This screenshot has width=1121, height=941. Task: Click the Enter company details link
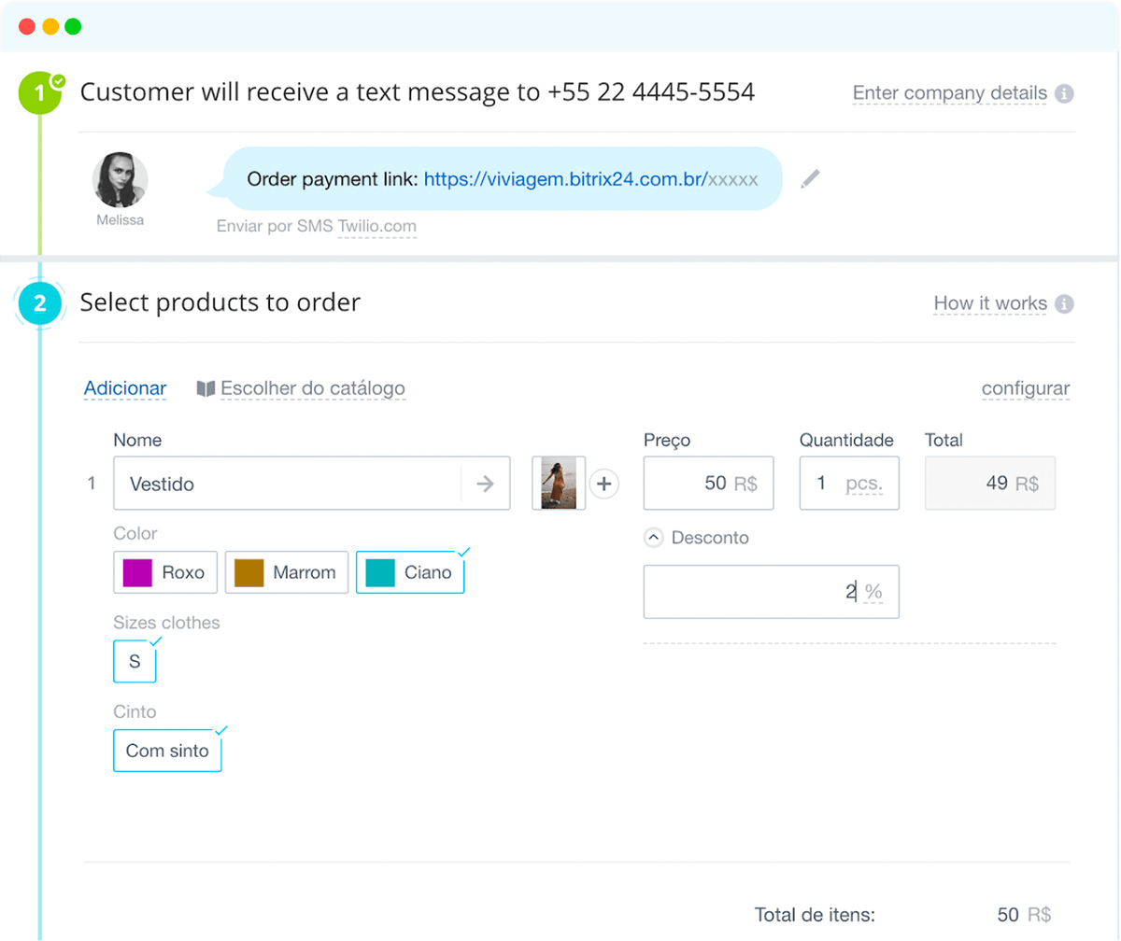[x=949, y=93]
